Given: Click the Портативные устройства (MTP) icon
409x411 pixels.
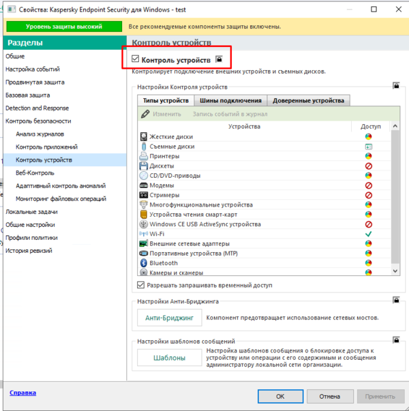Looking at the screenshot, I should tap(143, 253).
